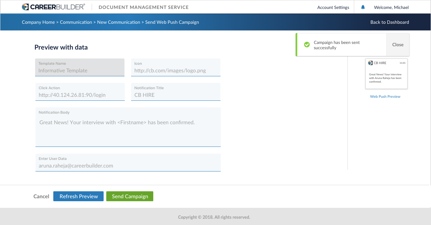Focus the Enter User Data field
This screenshot has width=431, height=225.
click(128, 163)
